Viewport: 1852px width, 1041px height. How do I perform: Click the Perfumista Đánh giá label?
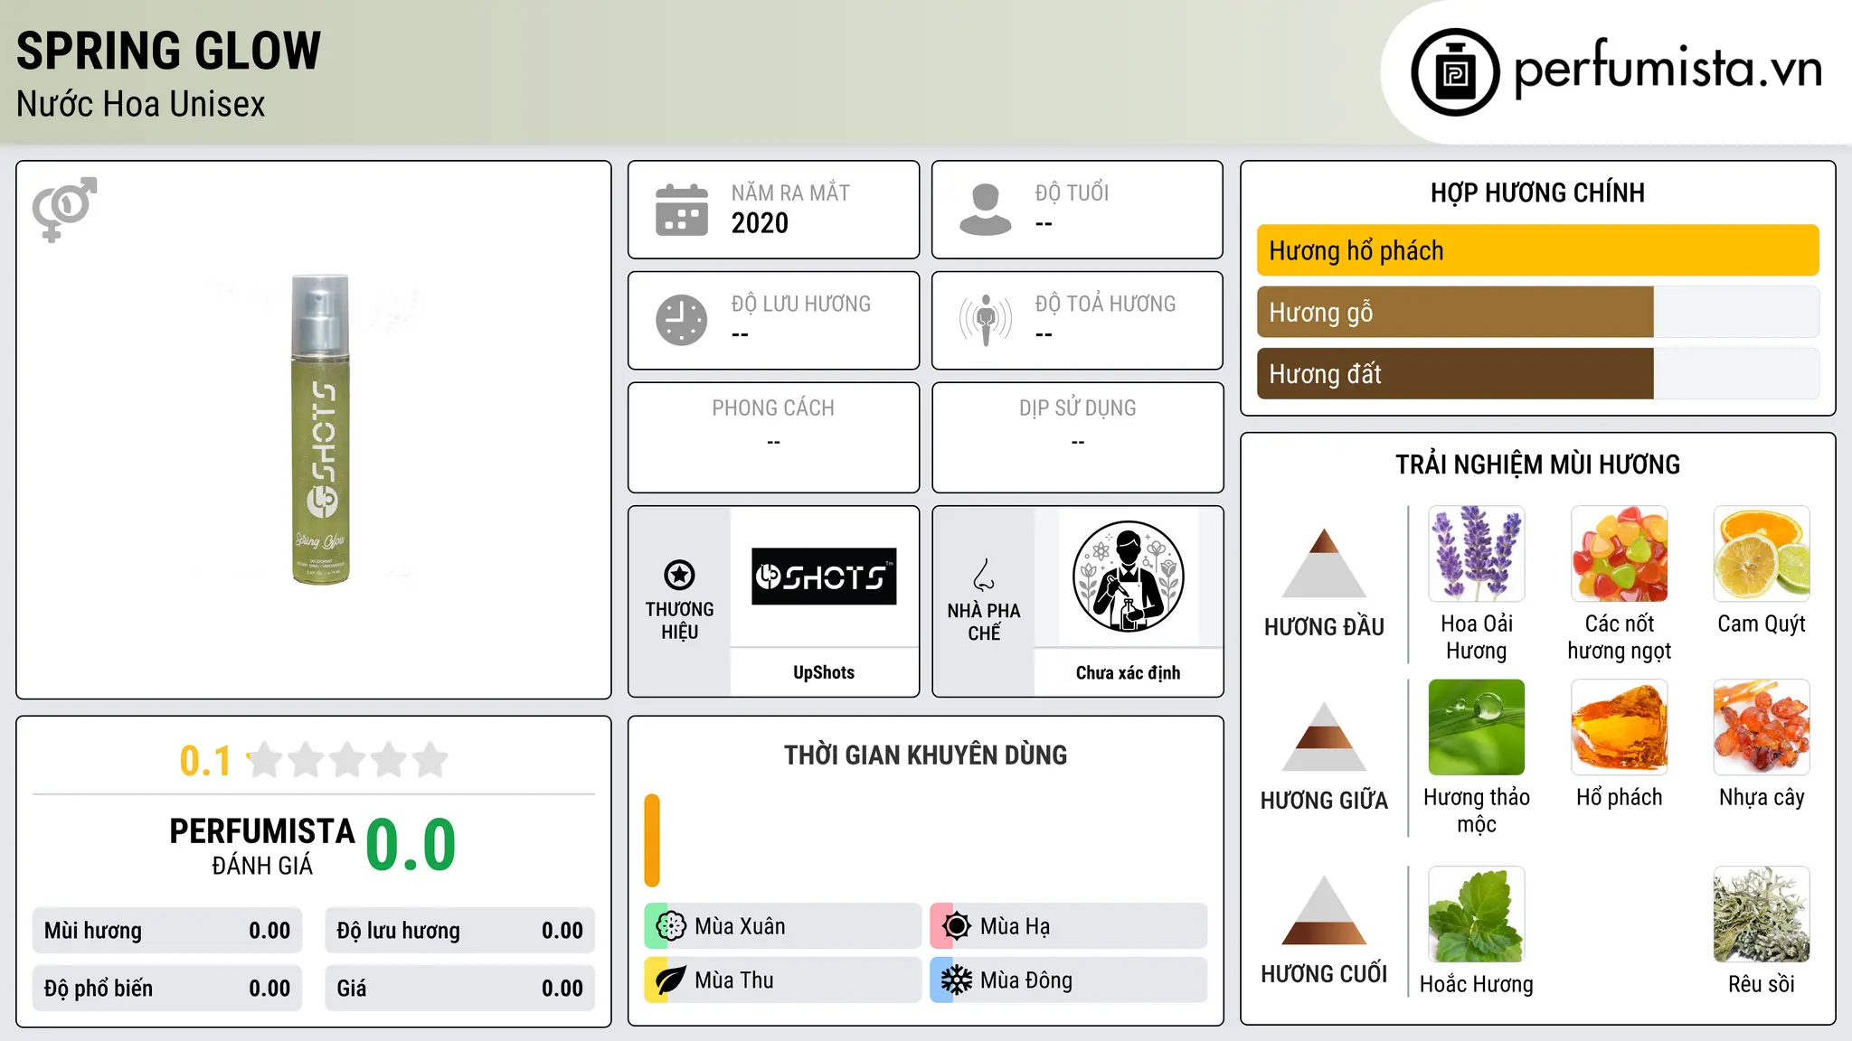point(262,846)
